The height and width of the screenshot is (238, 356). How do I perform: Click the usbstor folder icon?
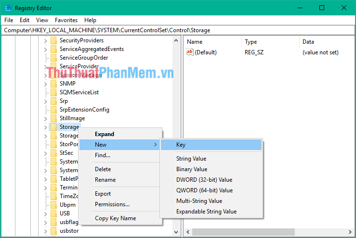click(54, 231)
